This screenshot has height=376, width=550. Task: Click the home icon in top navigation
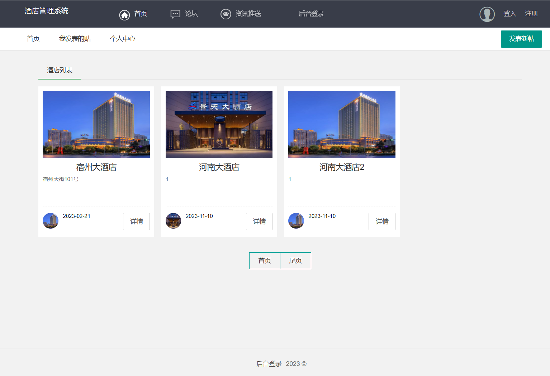(124, 15)
